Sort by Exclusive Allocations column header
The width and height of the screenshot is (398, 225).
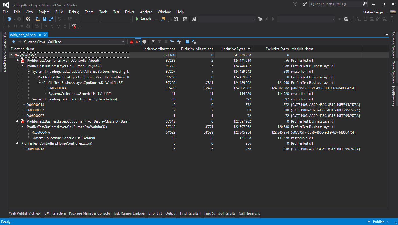[195, 49]
